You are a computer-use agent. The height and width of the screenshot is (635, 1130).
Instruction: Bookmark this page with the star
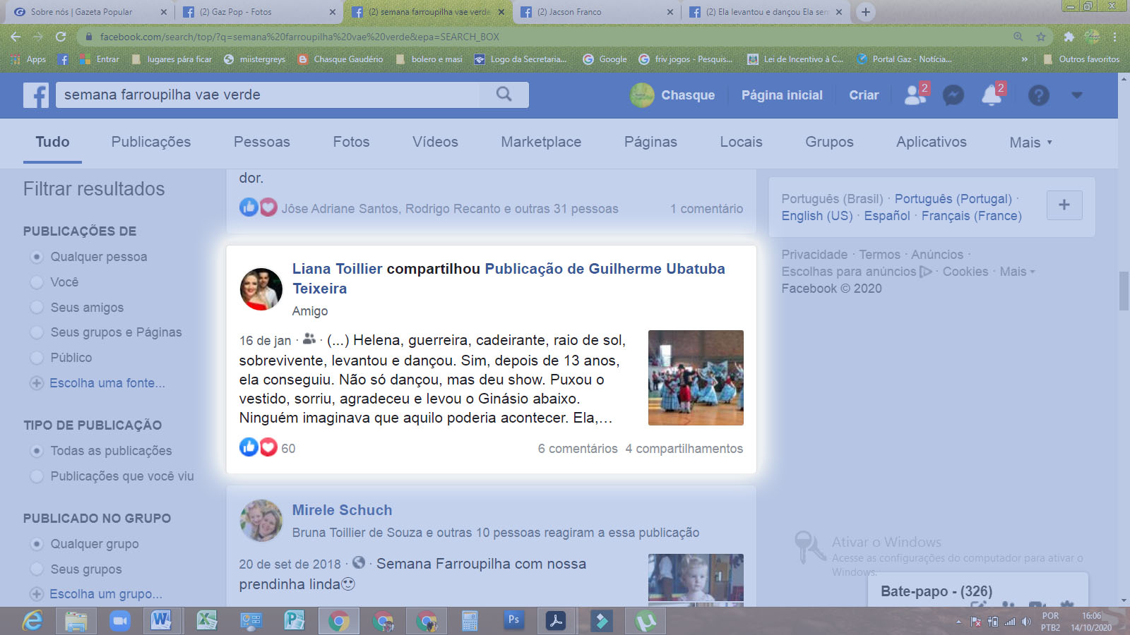1040,37
